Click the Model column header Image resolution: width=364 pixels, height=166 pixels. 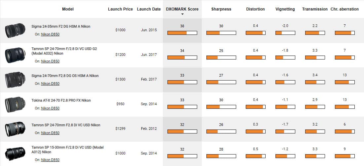68,9
